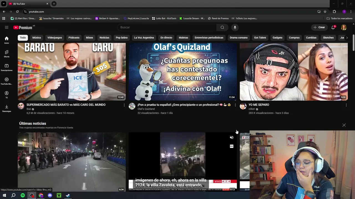Open the tab search dropdown arrow
This screenshot has height=199, width=355.
tap(4, 4)
